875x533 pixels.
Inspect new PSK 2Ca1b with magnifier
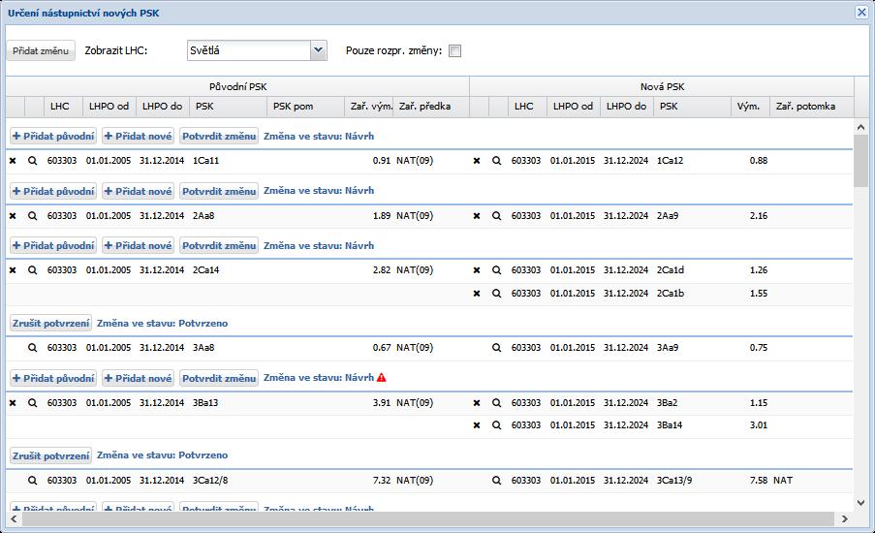coord(496,294)
